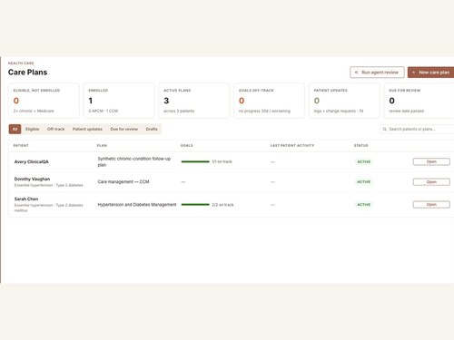Click the 1/1 on track label
This screenshot has width=454, height=340.
tap(222, 162)
